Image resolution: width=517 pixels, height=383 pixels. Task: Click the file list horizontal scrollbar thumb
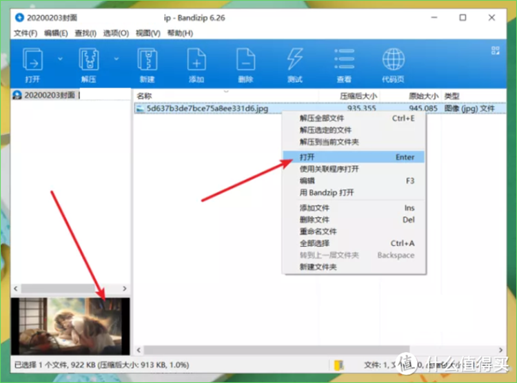[277, 350]
